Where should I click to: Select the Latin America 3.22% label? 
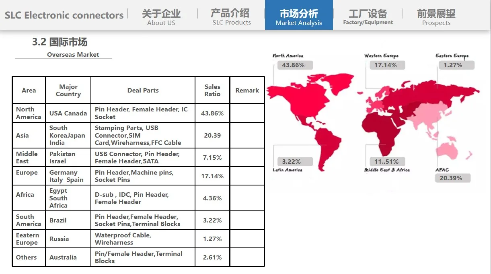click(x=294, y=161)
